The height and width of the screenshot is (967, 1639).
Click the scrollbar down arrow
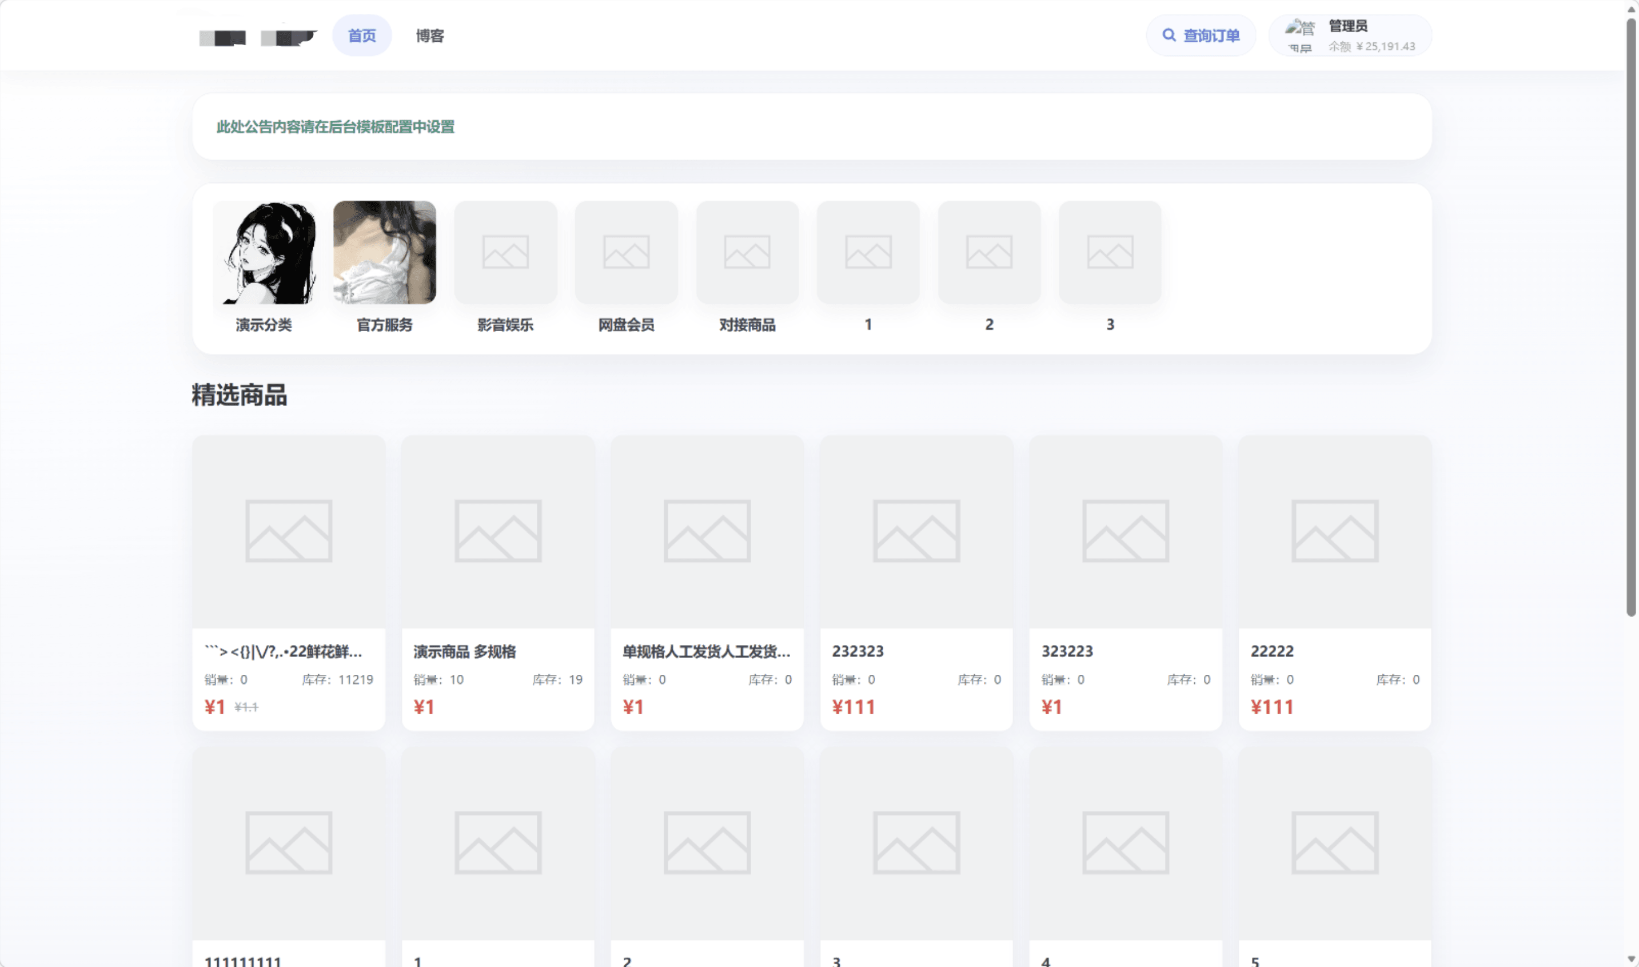1631,960
